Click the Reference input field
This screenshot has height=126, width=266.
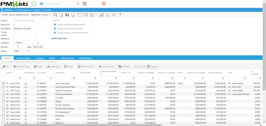click(x=26, y=39)
